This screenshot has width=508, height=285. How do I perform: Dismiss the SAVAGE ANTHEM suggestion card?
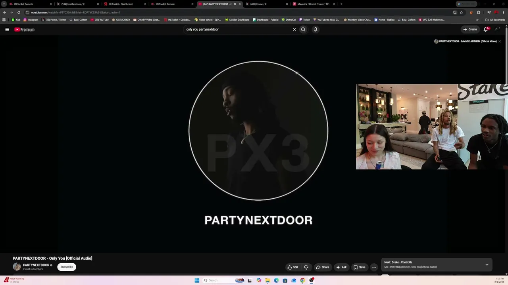point(500,41)
